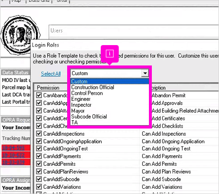
Task: Uncheck the CanAddInspections checkbox
Action: click(39, 133)
